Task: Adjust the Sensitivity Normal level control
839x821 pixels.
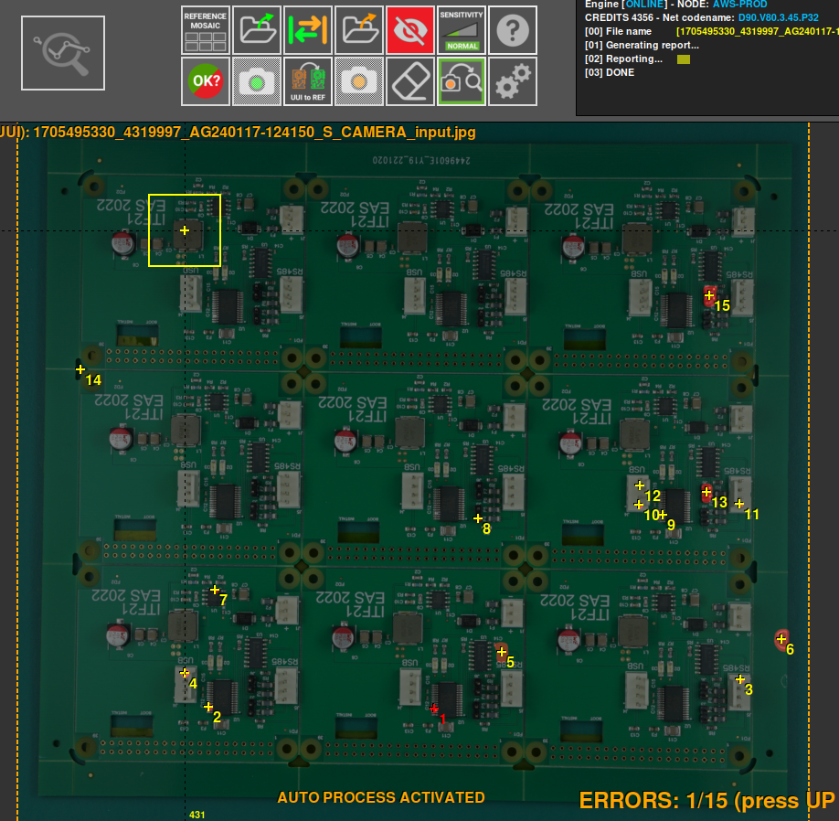Action: [x=462, y=29]
